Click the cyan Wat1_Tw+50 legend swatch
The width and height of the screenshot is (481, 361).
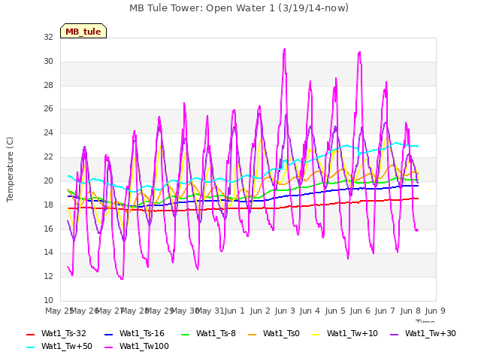coord(30,347)
